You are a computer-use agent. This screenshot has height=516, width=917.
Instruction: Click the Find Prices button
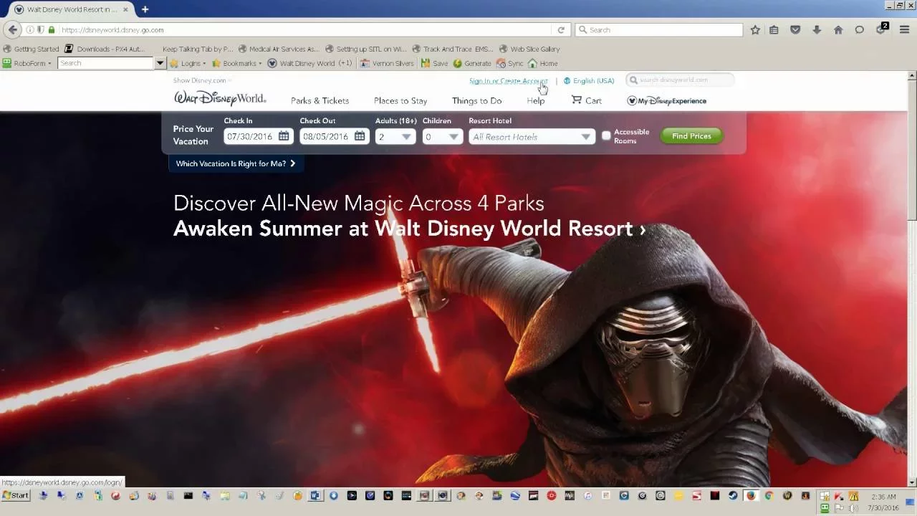[x=691, y=135]
